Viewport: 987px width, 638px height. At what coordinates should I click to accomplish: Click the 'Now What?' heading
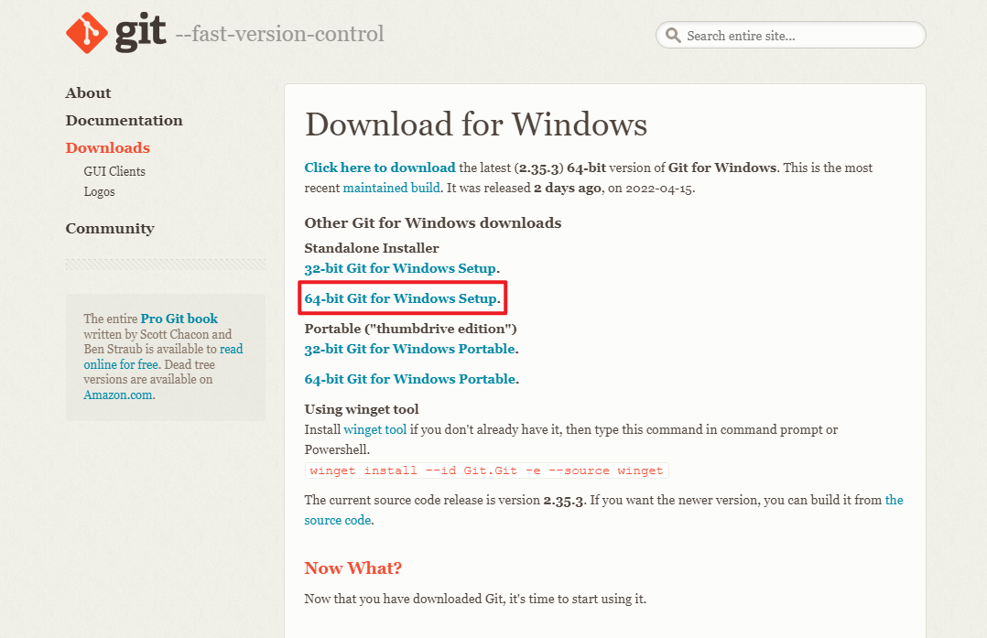pyautogui.click(x=353, y=568)
